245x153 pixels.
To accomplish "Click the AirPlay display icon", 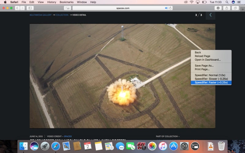I will (x=198, y=2).
